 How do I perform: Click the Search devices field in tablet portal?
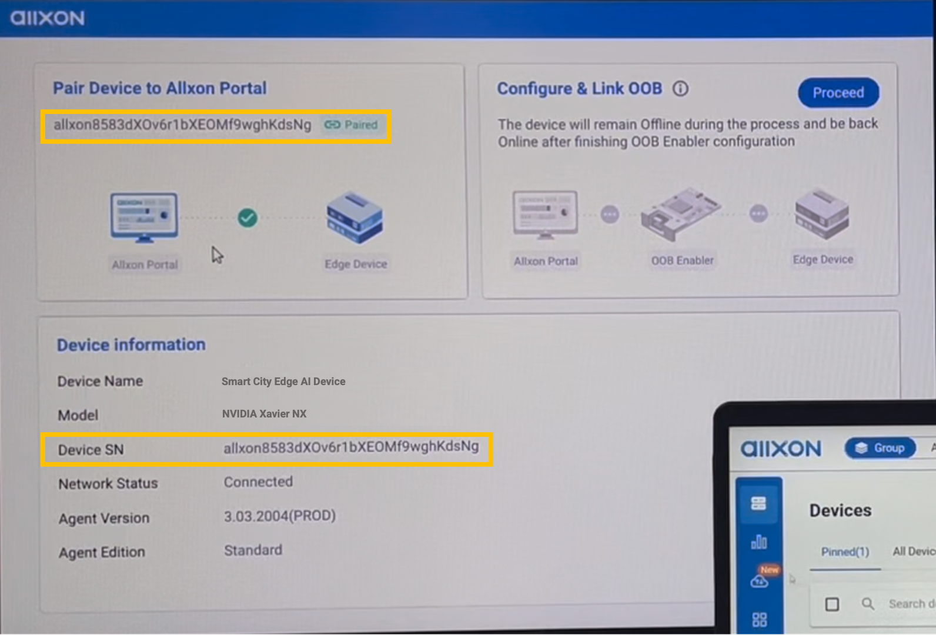pos(911,604)
